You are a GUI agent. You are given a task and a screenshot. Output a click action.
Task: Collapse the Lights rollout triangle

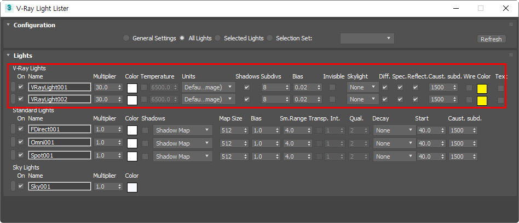pyautogui.click(x=8, y=56)
